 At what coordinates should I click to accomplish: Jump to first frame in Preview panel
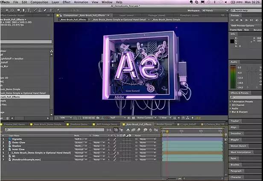click(x=232, y=20)
